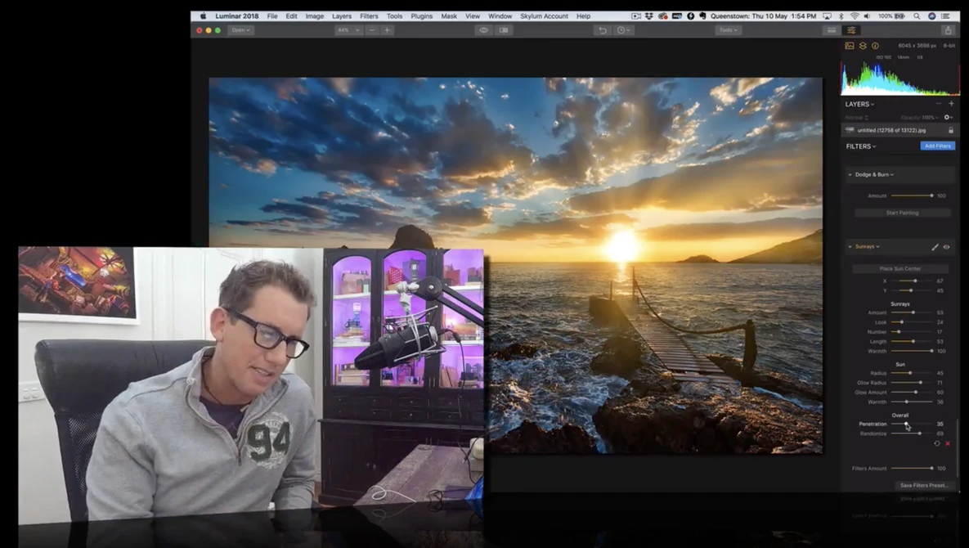Screen dimensions: 969x548
Task: Click the Sunrays Number slider
Action: 912,332
